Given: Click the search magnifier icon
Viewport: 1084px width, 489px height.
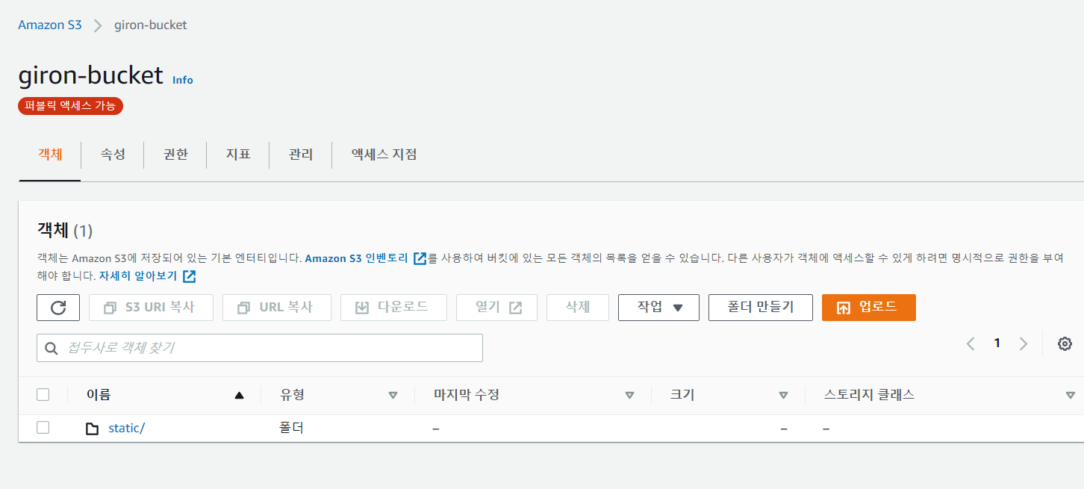Looking at the screenshot, I should click(52, 348).
